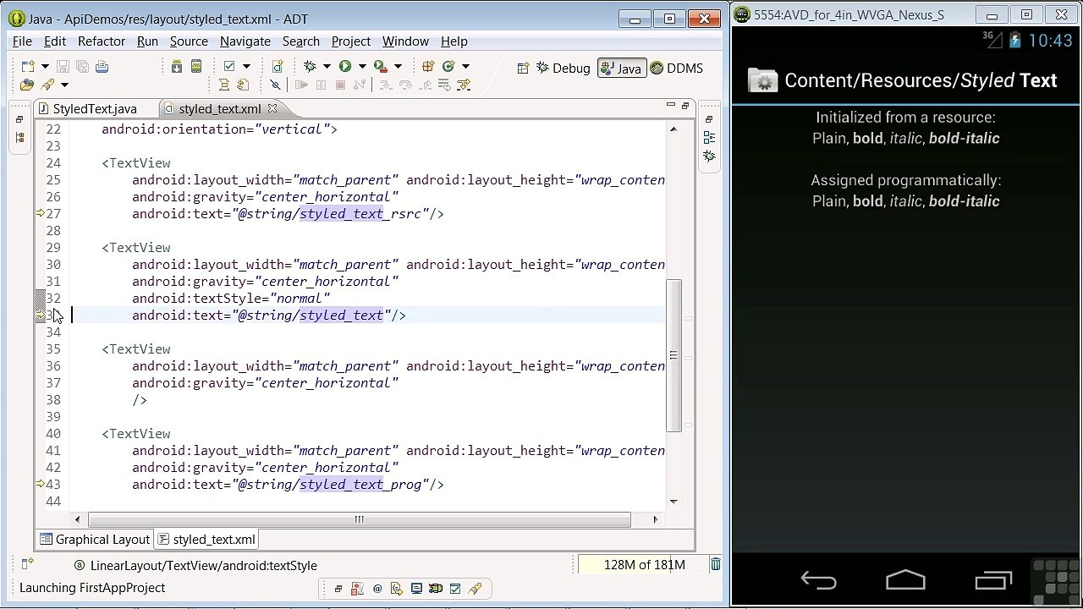Open the Search dropdown arrow
The height and width of the screenshot is (609, 1083).
click(x=64, y=85)
